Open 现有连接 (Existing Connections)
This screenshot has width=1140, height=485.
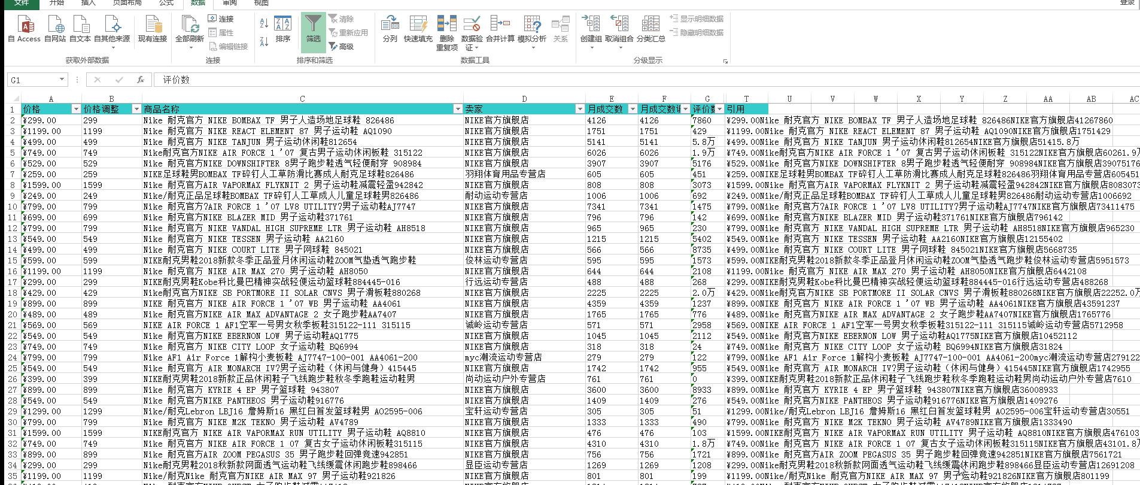153,29
